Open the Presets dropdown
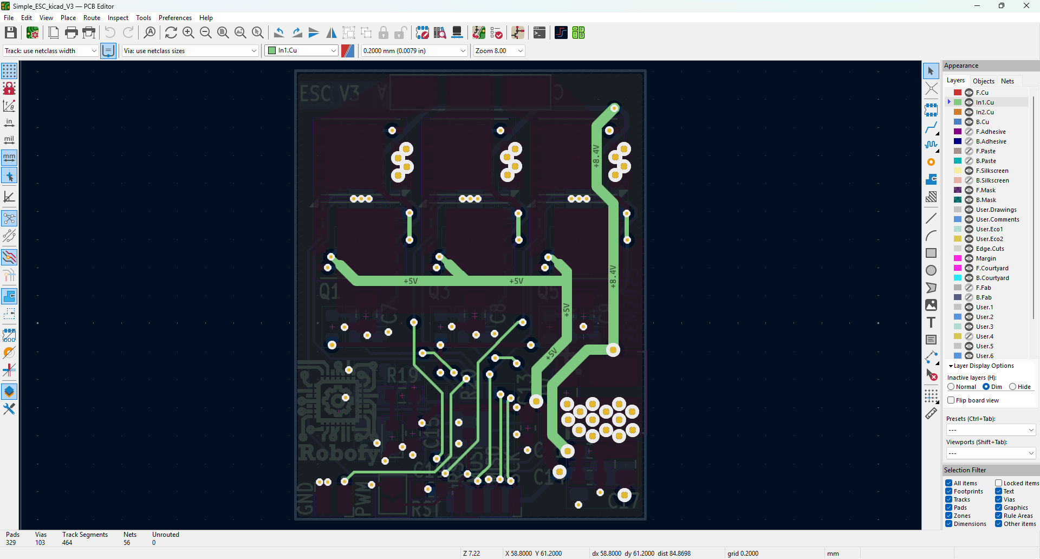The width and height of the screenshot is (1040, 559). [x=991, y=430]
